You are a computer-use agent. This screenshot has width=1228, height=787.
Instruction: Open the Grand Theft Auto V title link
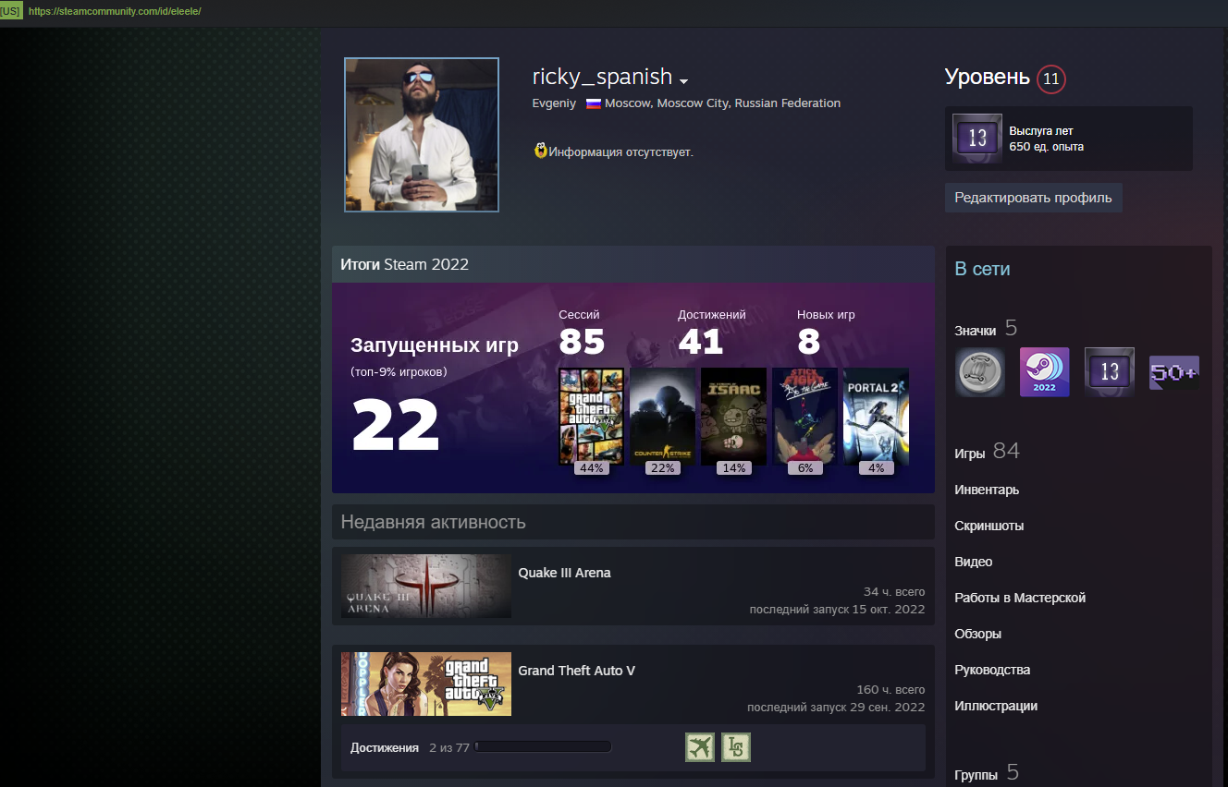[x=577, y=671]
